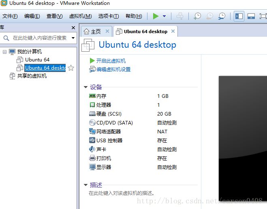This screenshot has width=267, height=209.
Task: Open the power options dropdown arrow
Action: pos(164,16)
